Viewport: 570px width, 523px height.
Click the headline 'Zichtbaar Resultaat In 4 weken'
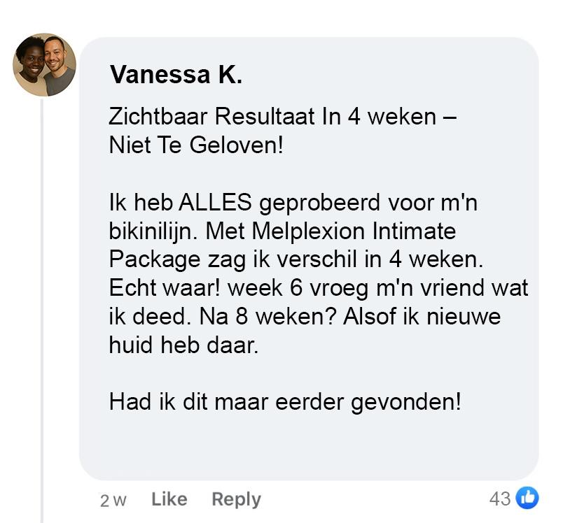click(x=272, y=117)
